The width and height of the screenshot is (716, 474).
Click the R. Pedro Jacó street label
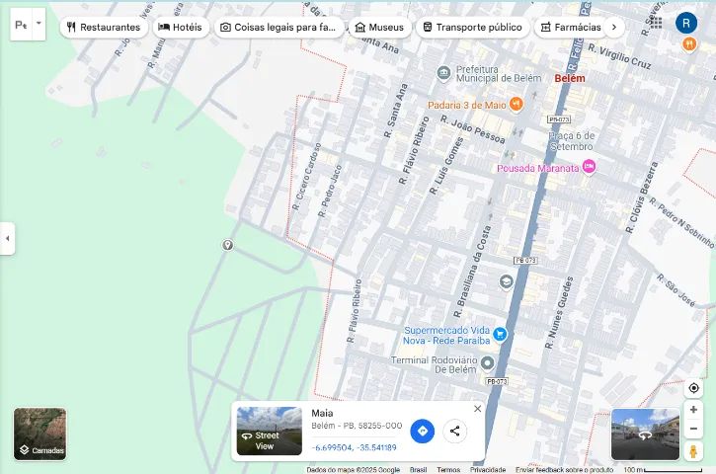330,191
